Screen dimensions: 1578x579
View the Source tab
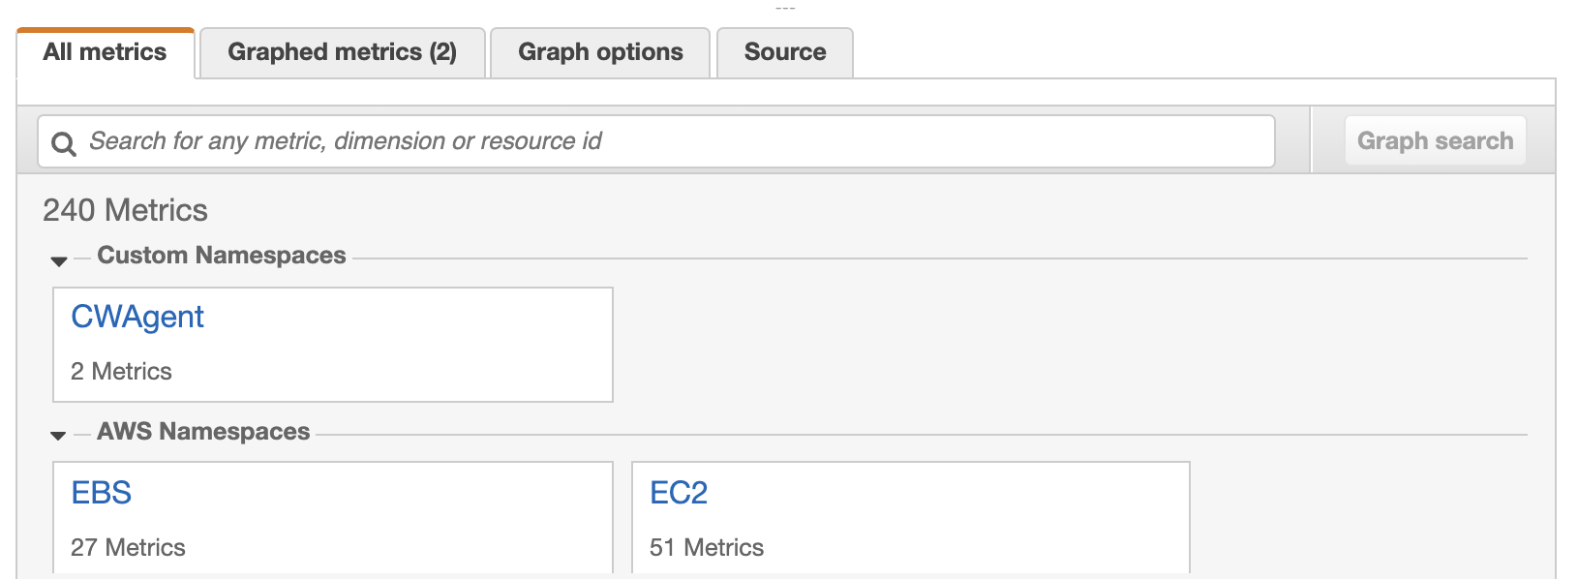tap(784, 52)
